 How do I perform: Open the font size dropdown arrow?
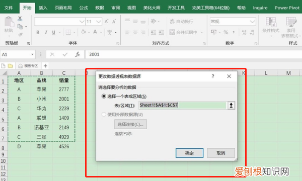(99, 22)
